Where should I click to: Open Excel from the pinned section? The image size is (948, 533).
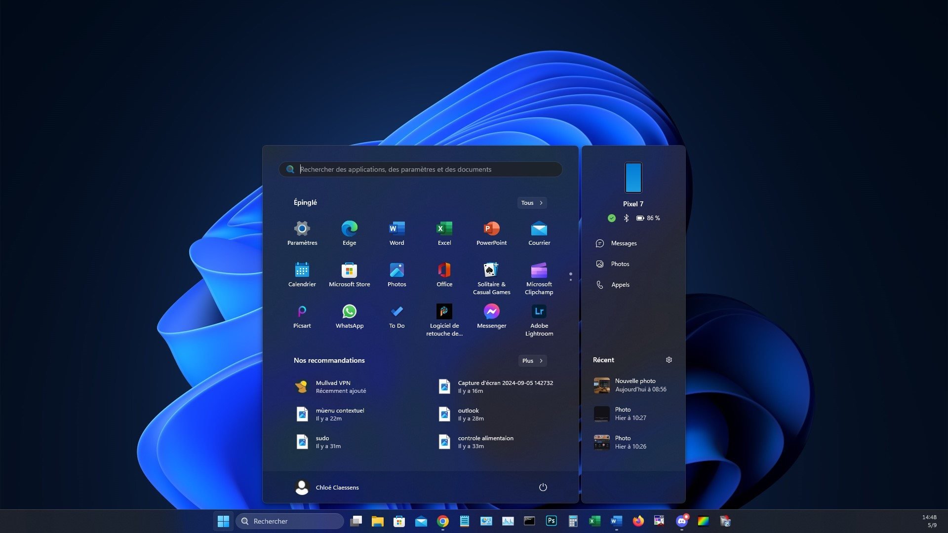pos(444,228)
